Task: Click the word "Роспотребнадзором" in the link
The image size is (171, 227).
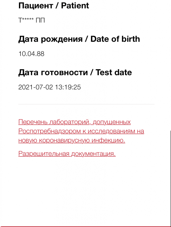Action: [49, 131]
